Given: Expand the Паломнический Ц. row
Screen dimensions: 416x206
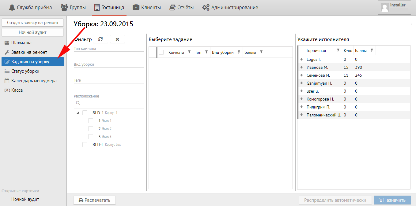Looking at the screenshot, I should tap(301, 115).
